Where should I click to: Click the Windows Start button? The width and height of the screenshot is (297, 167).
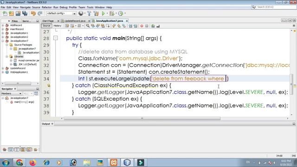tap(6, 163)
